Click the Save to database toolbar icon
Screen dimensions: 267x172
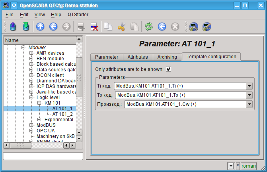point(26,27)
